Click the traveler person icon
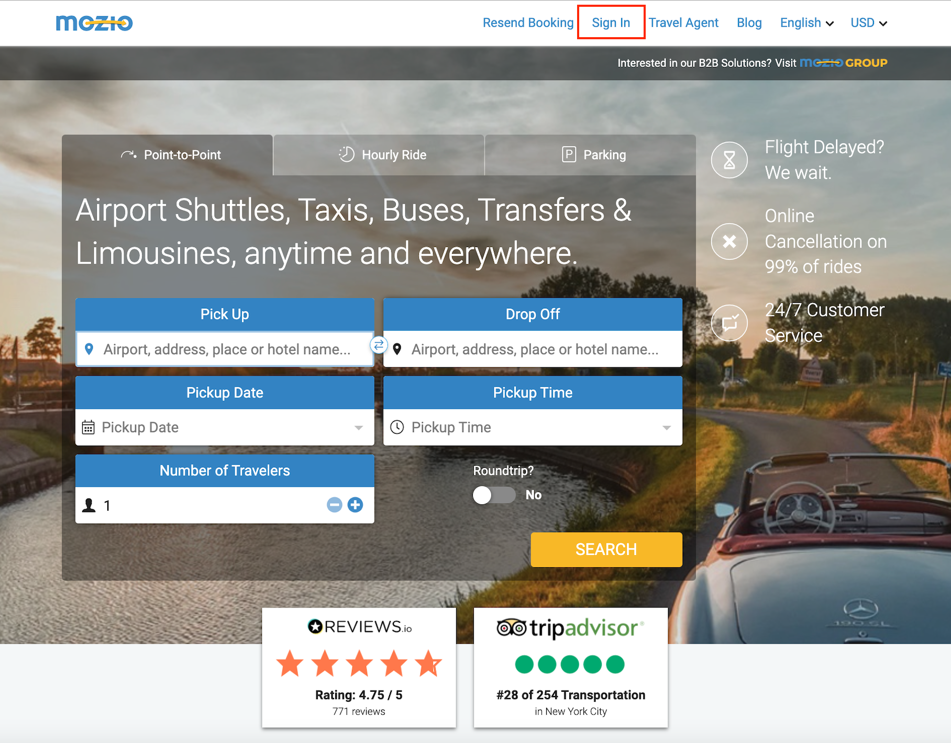Image resolution: width=951 pixels, height=743 pixels. click(89, 505)
